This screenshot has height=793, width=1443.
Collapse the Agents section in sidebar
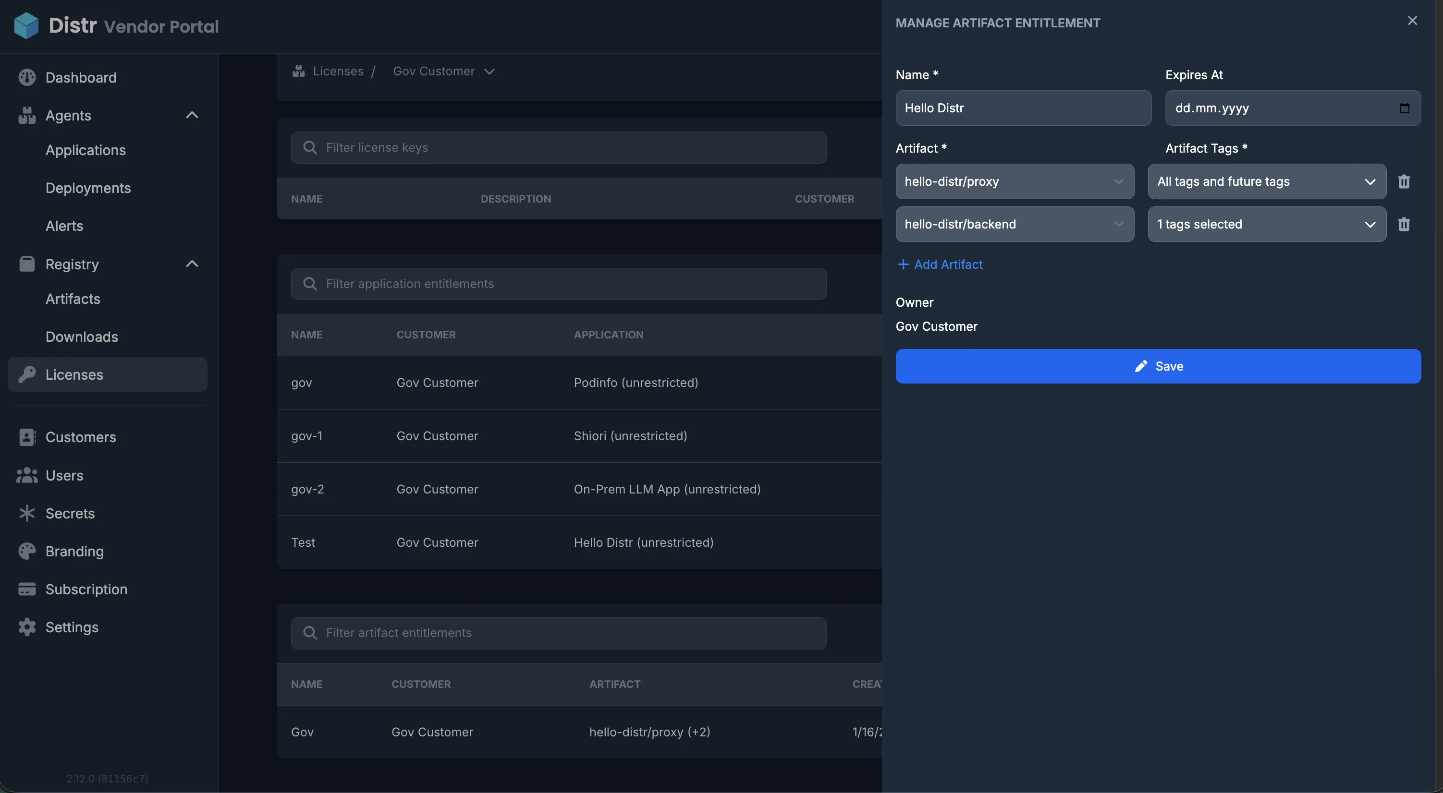click(192, 115)
